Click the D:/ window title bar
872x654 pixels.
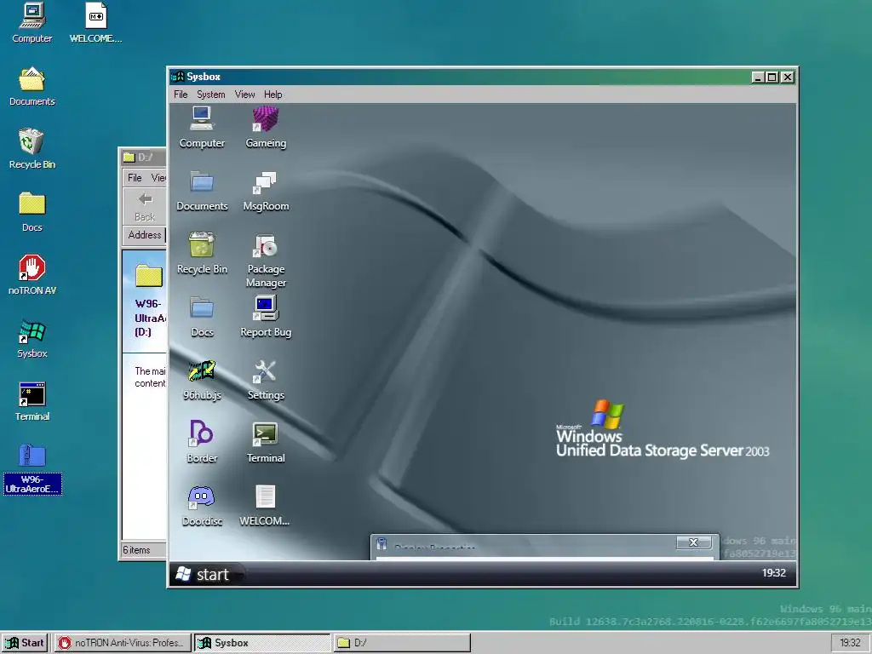pos(144,158)
